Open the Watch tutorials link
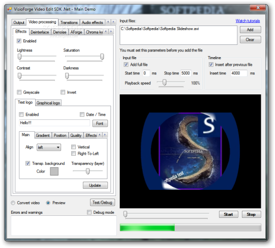The image size is (275, 248). (248, 21)
